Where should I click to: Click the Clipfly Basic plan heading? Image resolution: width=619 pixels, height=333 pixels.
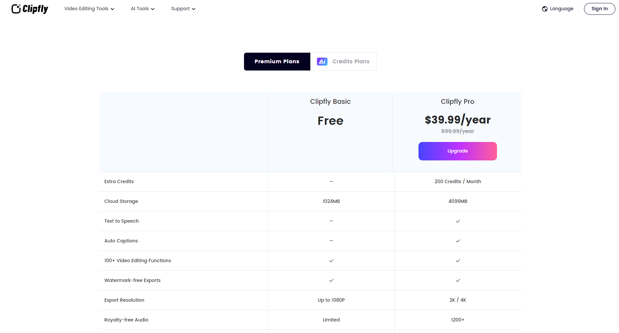click(330, 101)
